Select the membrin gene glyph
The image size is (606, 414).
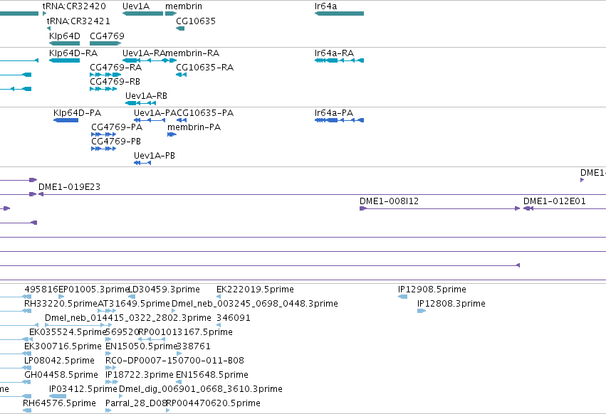click(x=171, y=14)
